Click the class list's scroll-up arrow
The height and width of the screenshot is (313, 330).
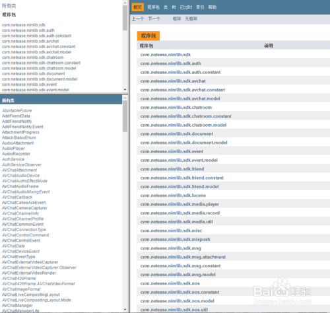pyautogui.click(x=125, y=98)
